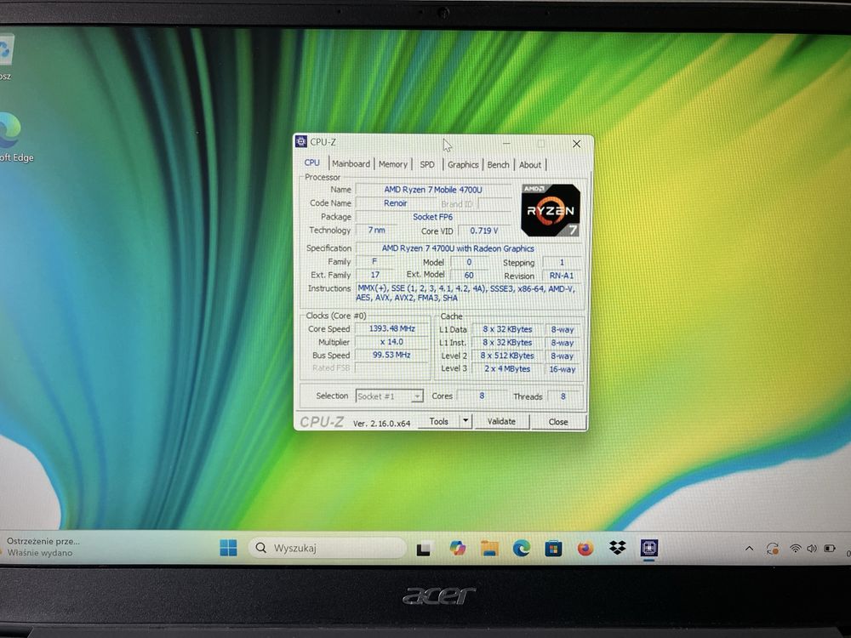851x638 pixels.
Task: Open Microsoft Edge from the taskbar
Action: [522, 549]
